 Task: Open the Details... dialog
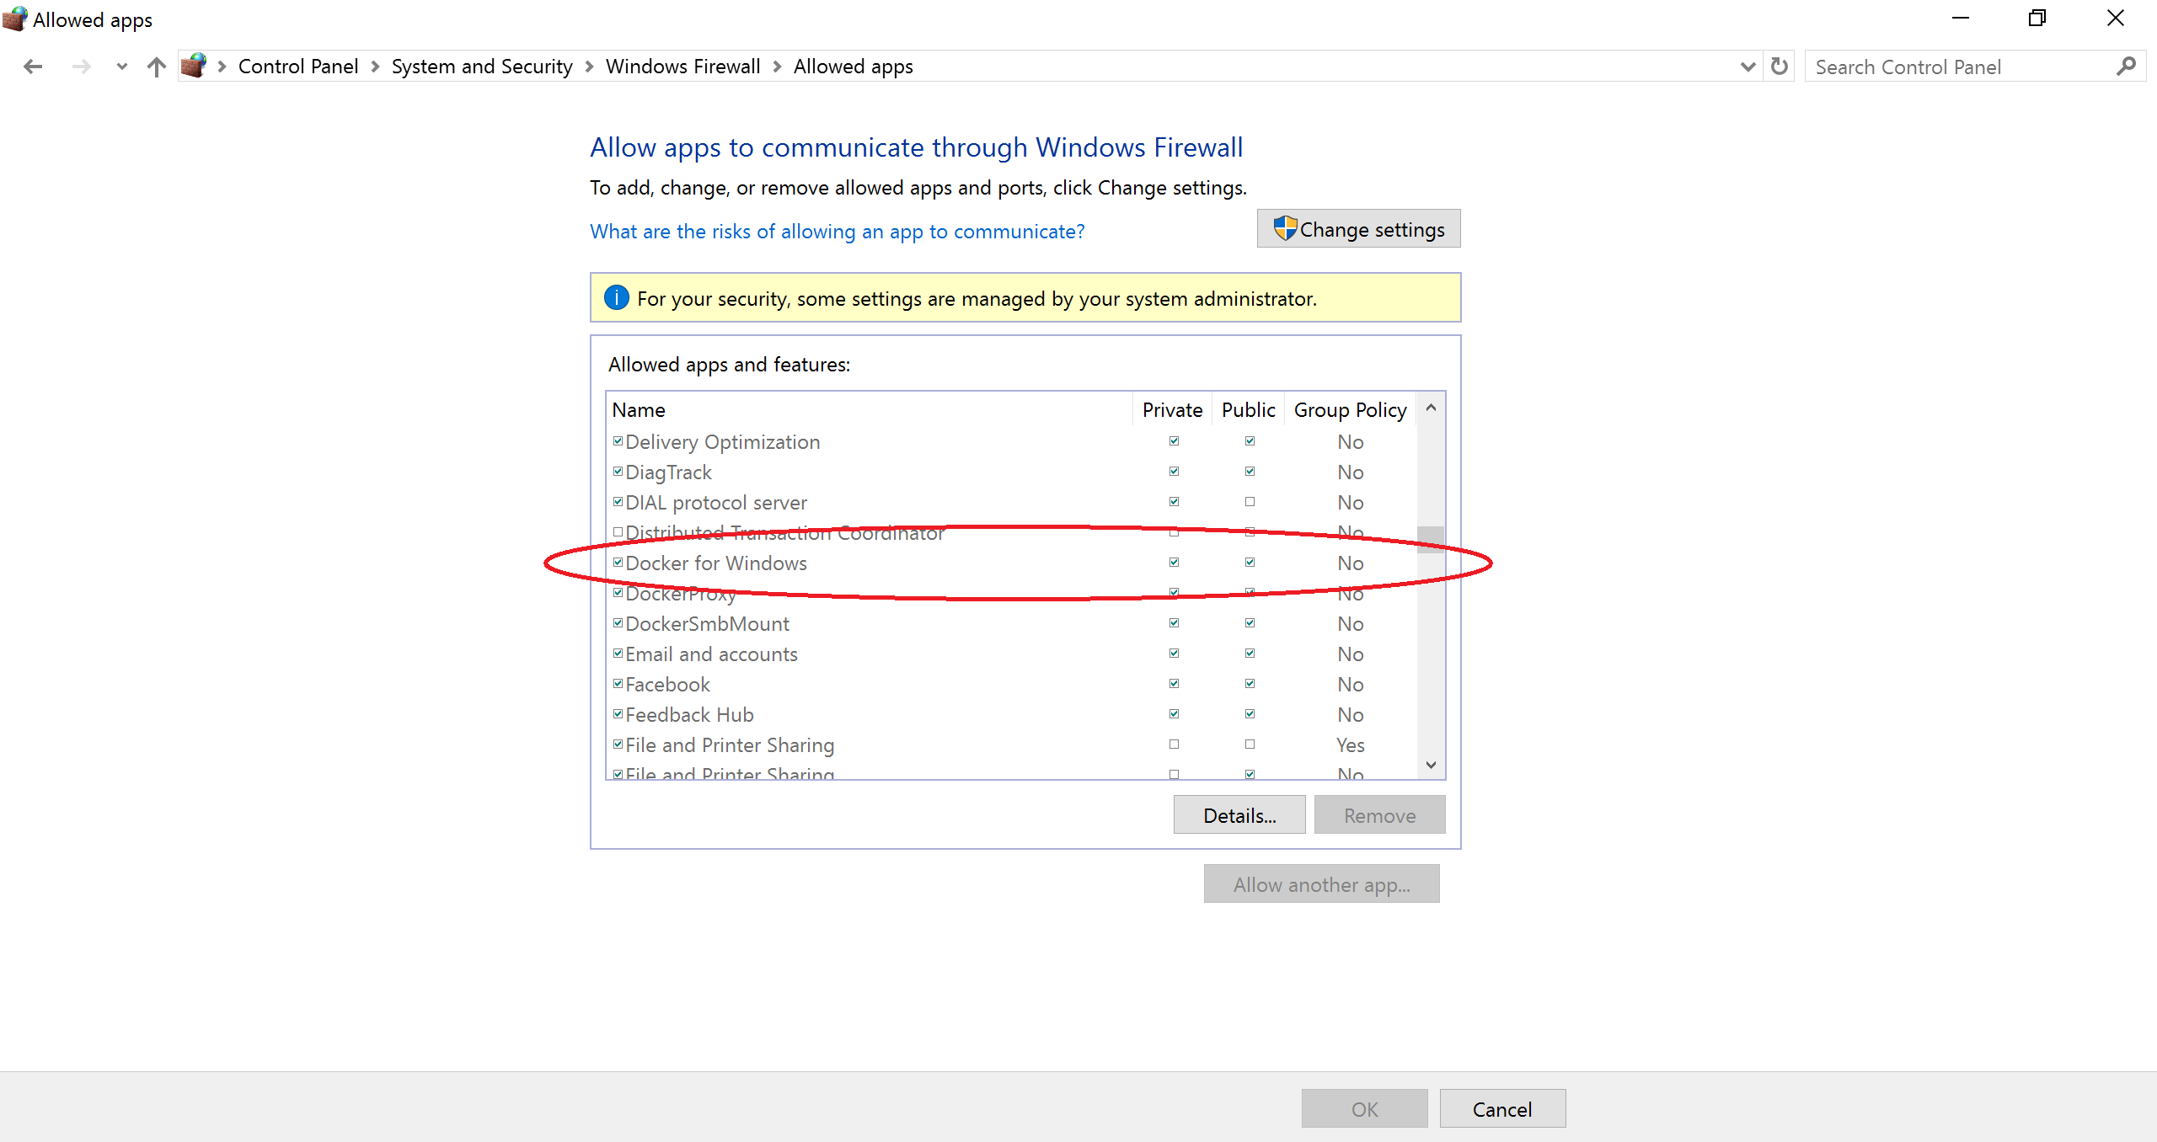pyautogui.click(x=1239, y=814)
